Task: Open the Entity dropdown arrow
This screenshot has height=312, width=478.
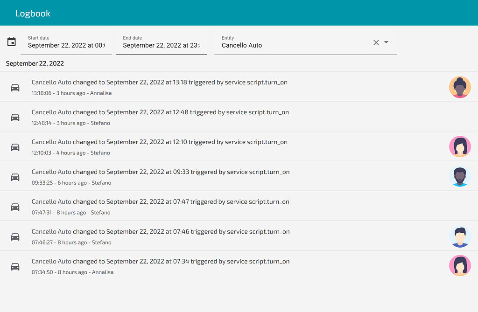Action: [x=387, y=42]
